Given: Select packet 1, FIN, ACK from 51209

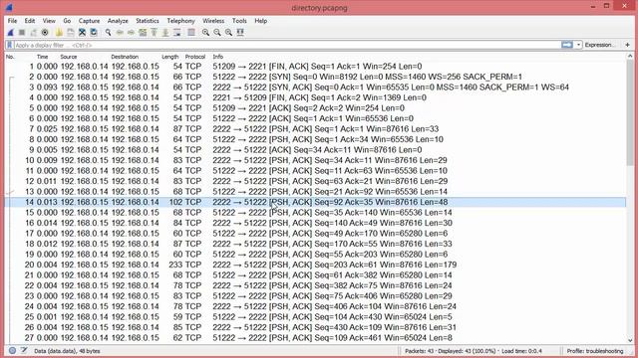Looking at the screenshot, I should 315,67.
